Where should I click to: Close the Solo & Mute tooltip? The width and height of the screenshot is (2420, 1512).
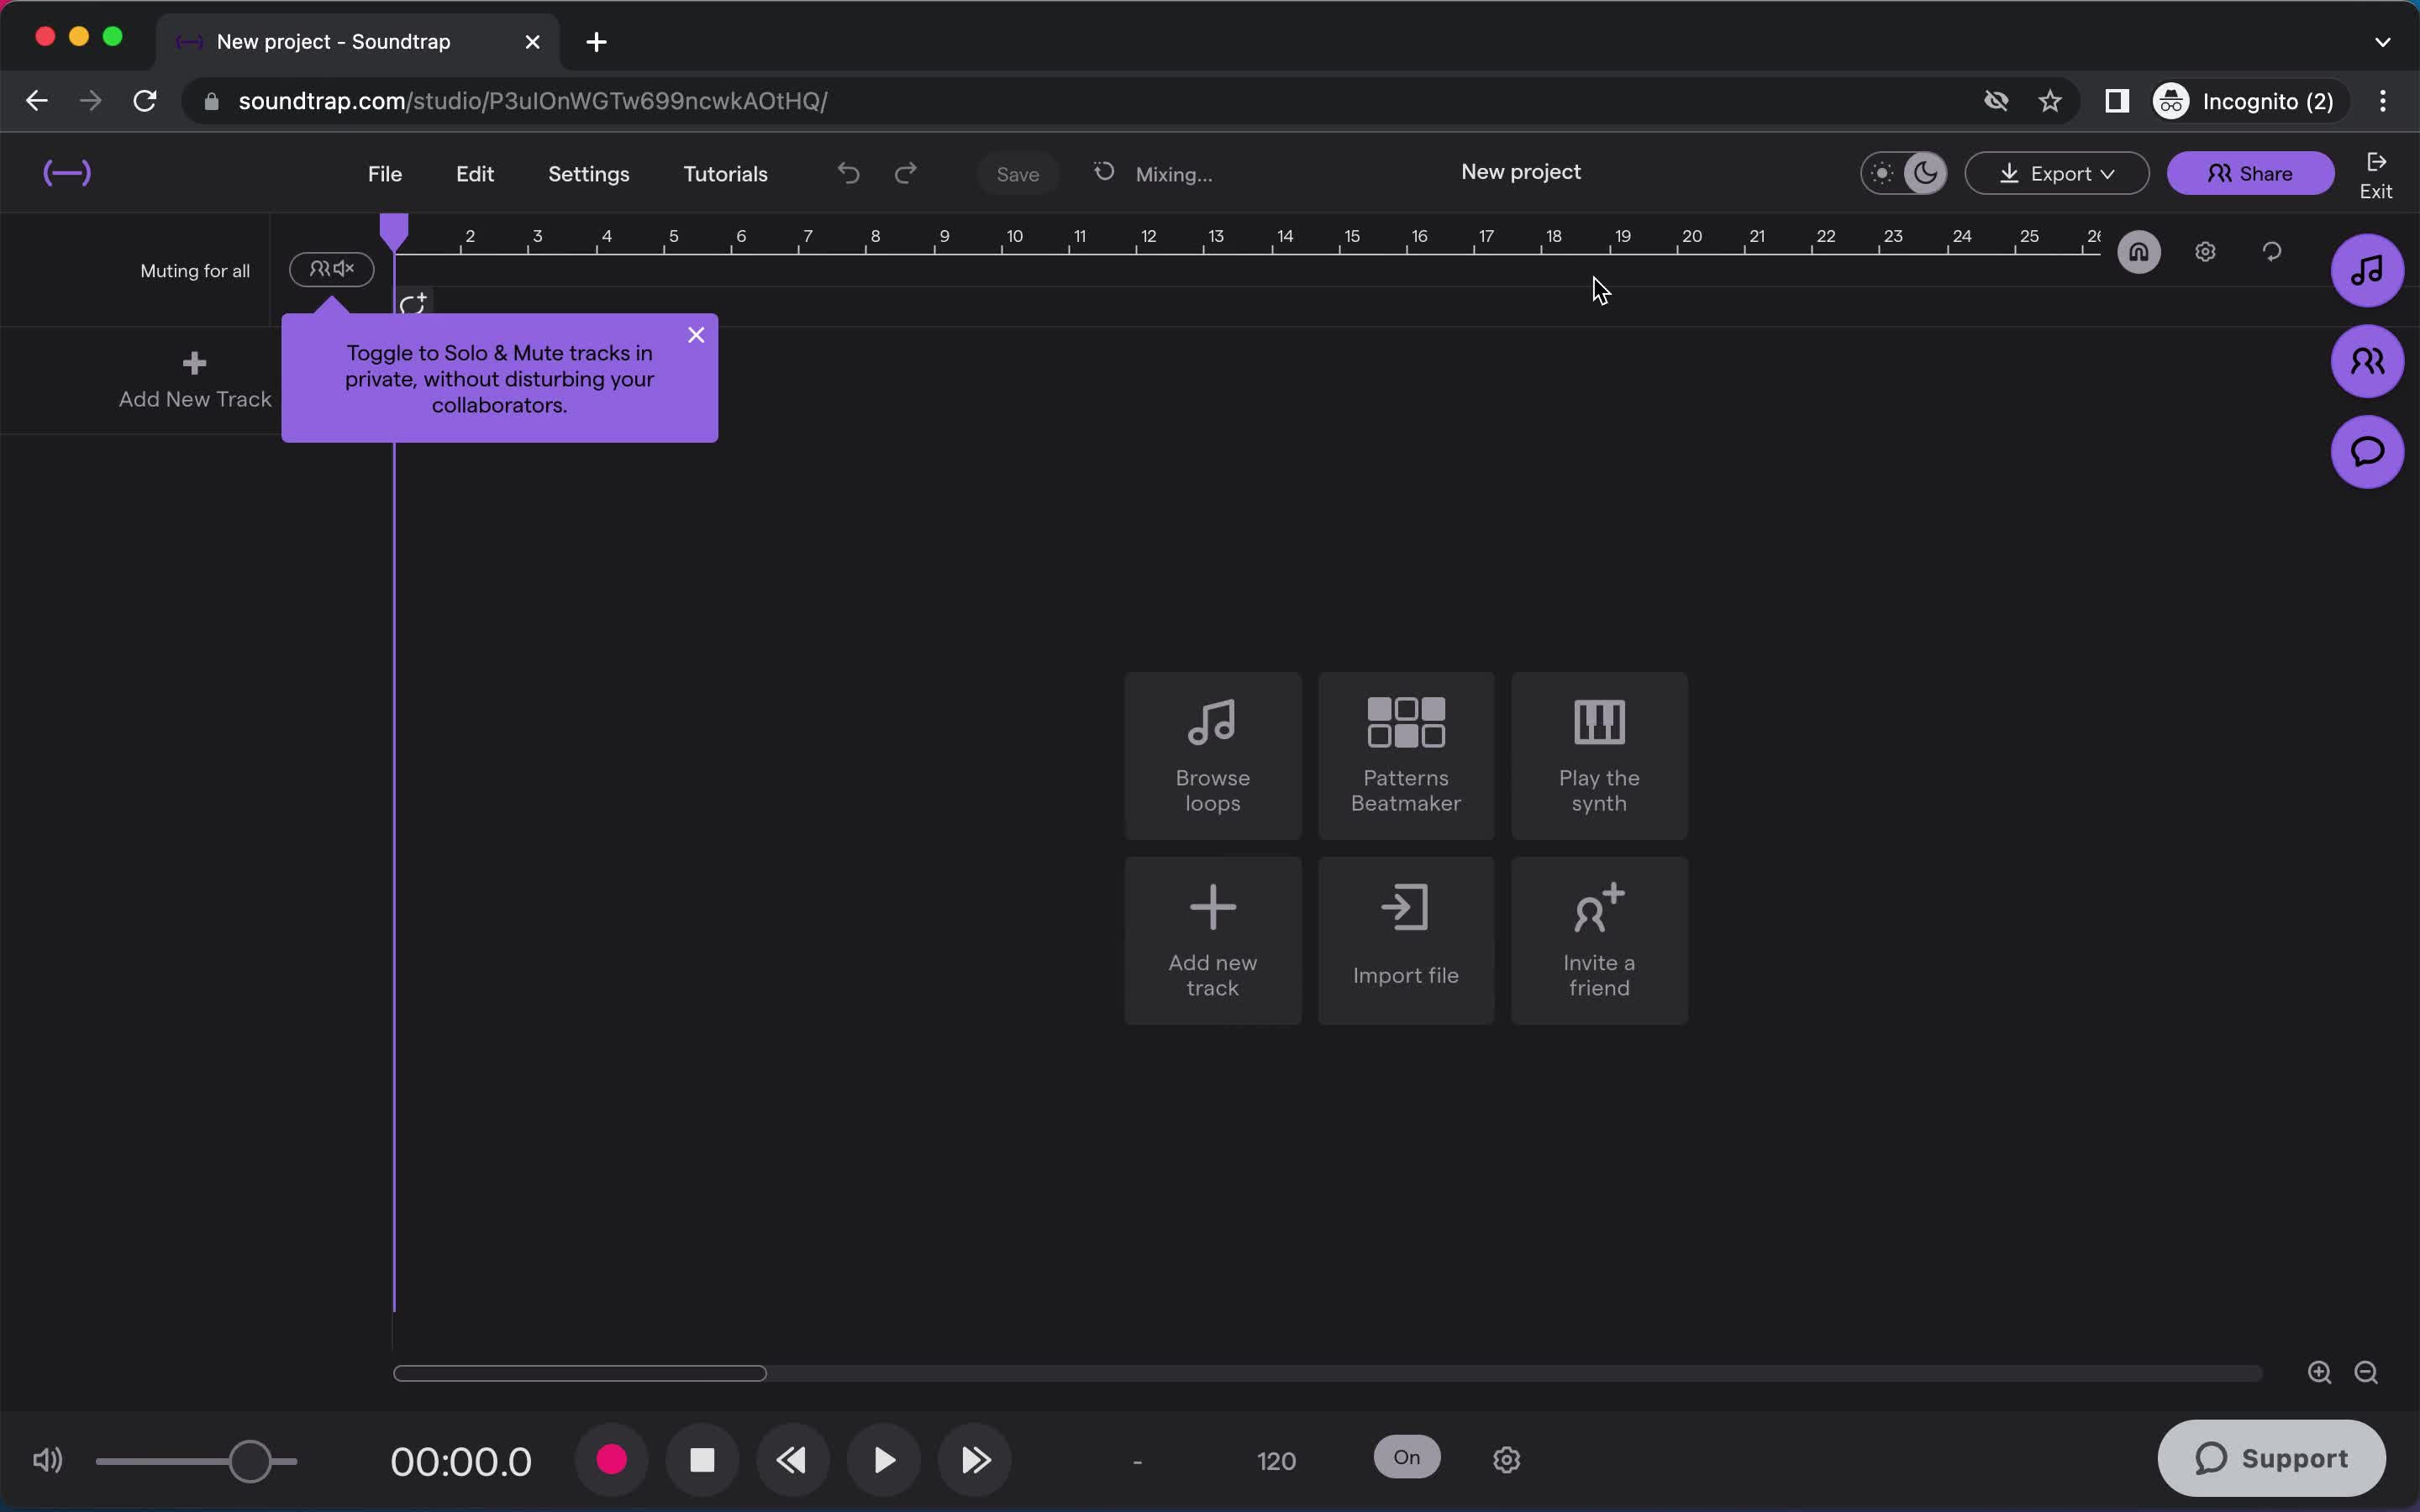click(x=696, y=335)
